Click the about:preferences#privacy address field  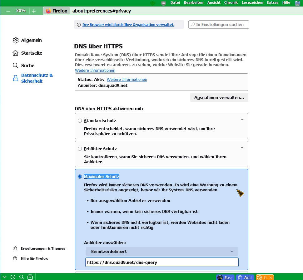(102, 11)
